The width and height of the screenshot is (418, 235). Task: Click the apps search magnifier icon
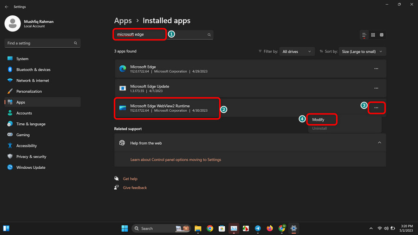pyautogui.click(x=209, y=35)
